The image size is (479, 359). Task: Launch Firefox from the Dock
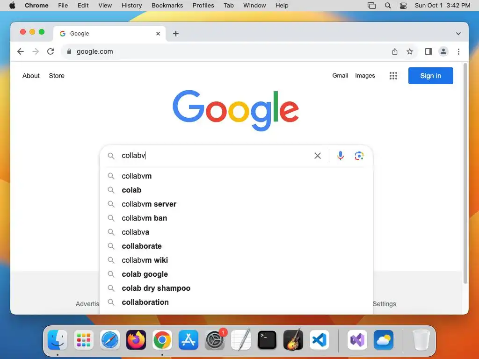coord(136,340)
